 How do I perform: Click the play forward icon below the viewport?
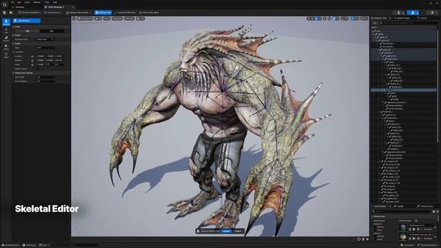[367, 239]
